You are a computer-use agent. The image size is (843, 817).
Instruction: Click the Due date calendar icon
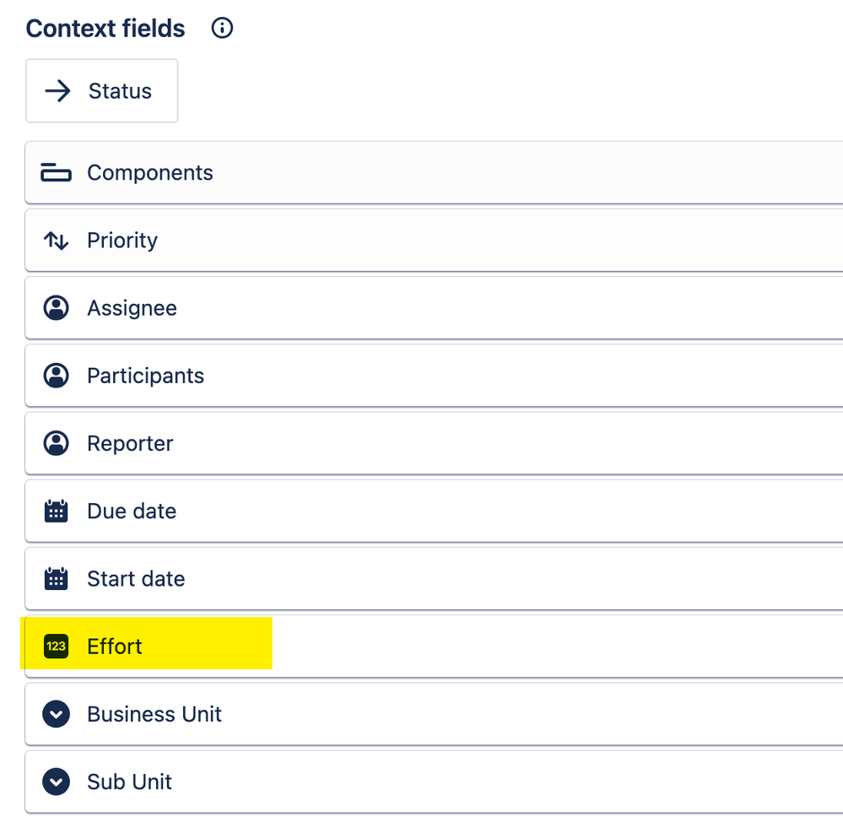[x=56, y=511]
